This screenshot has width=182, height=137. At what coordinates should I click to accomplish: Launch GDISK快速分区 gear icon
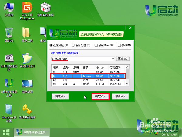point(9,62)
